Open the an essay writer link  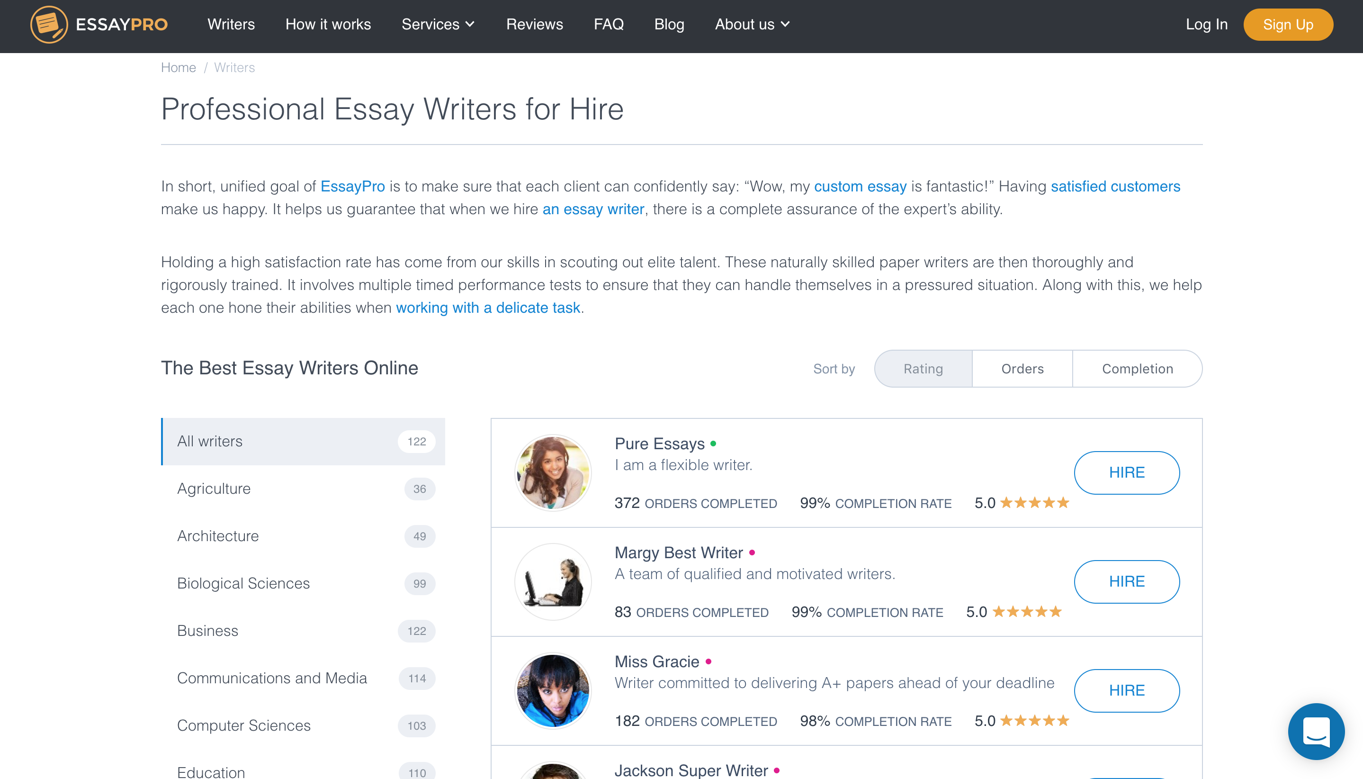click(593, 209)
